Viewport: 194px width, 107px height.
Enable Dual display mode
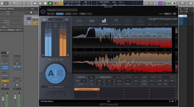pyautogui.click(x=83, y=81)
